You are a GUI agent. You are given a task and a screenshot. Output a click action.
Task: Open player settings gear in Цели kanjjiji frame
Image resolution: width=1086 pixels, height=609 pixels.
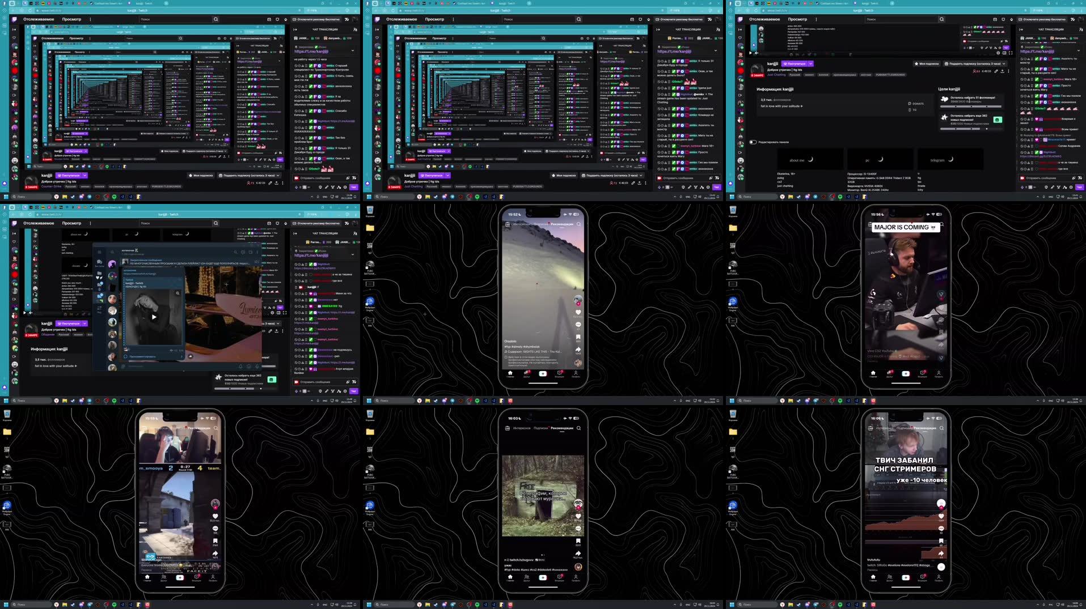998,53
